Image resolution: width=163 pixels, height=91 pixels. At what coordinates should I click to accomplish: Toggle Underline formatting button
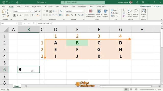(x=21, y=15)
